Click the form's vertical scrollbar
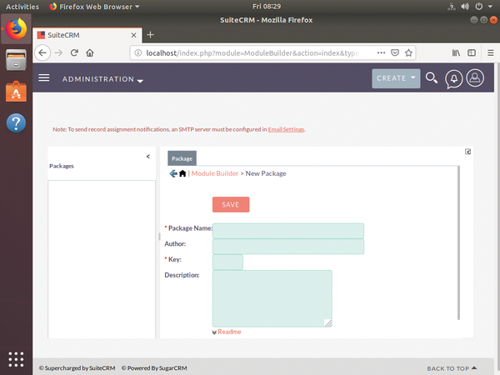This screenshot has width=500, height=375. [459, 242]
